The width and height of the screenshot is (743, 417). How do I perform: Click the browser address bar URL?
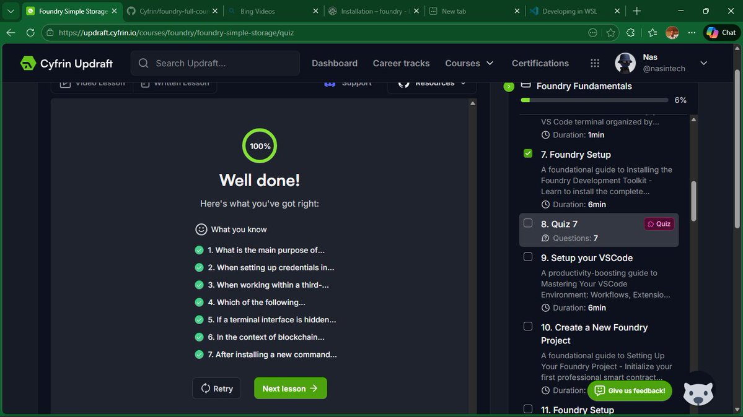pos(176,33)
